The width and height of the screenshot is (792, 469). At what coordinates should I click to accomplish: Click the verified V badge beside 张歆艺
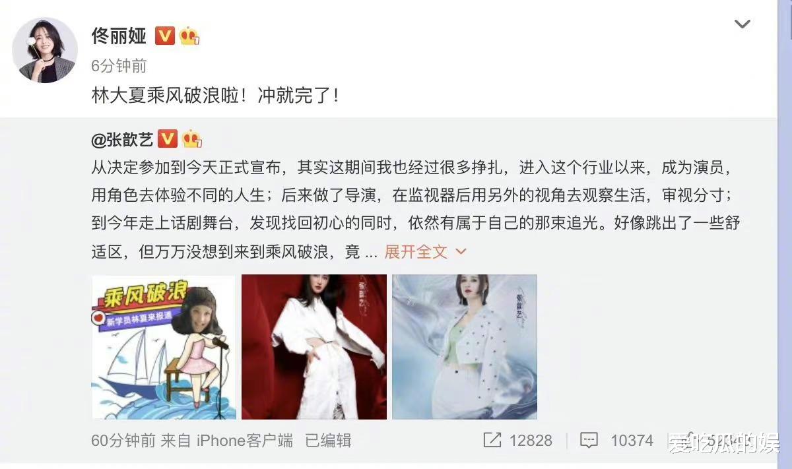(168, 139)
